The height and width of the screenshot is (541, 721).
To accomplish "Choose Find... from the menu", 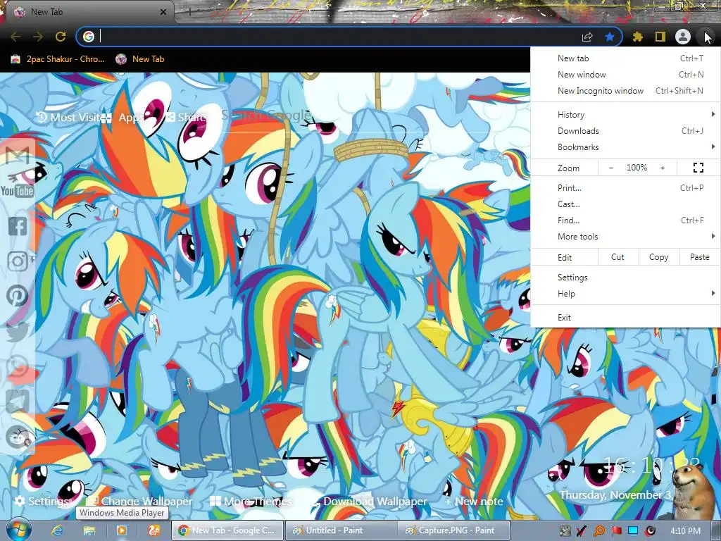I will 625,220.
